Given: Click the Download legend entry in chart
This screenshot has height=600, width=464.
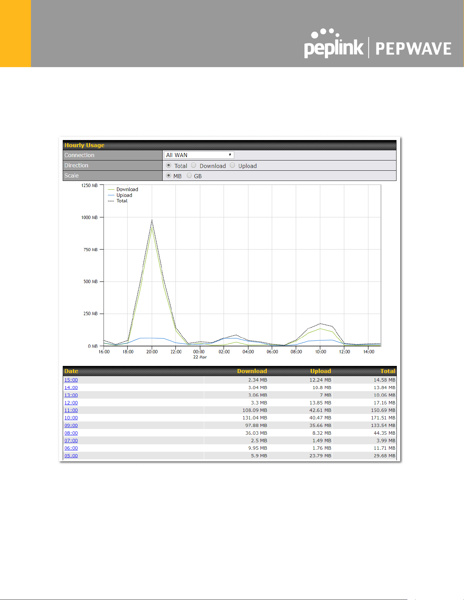Looking at the screenshot, I should coord(123,189).
